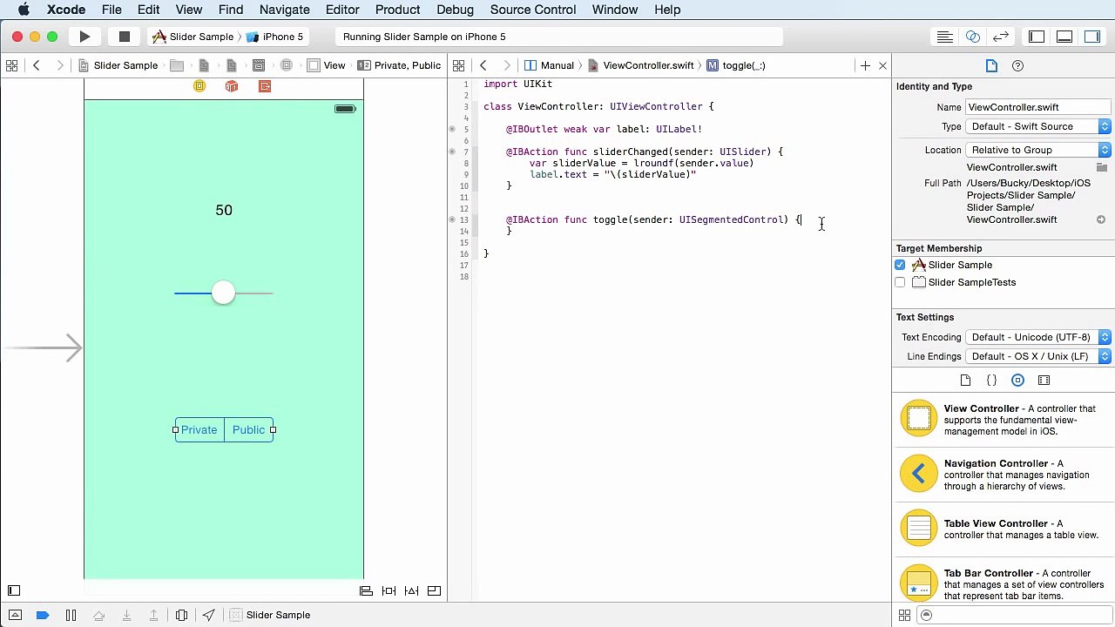The width and height of the screenshot is (1115, 627).
Task: Open the Align constraints popup
Action: (x=367, y=591)
